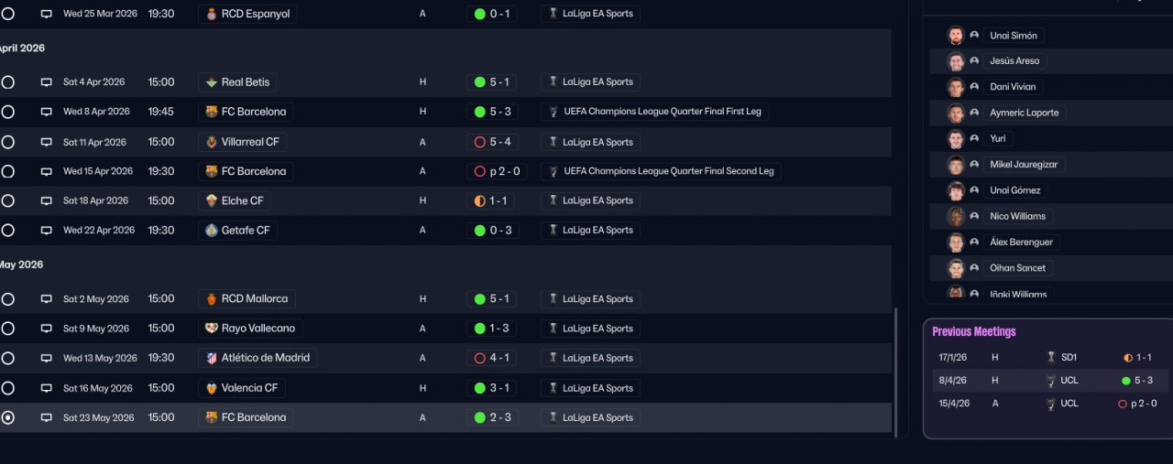1173x464 pixels.
Task: Click the Villarreal CF club badge
Action: [x=212, y=142]
